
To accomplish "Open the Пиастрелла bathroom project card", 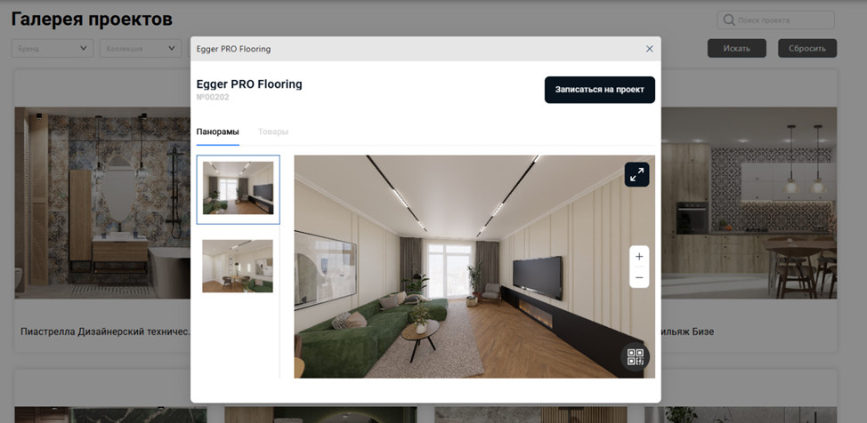I will pyautogui.click(x=103, y=210).
